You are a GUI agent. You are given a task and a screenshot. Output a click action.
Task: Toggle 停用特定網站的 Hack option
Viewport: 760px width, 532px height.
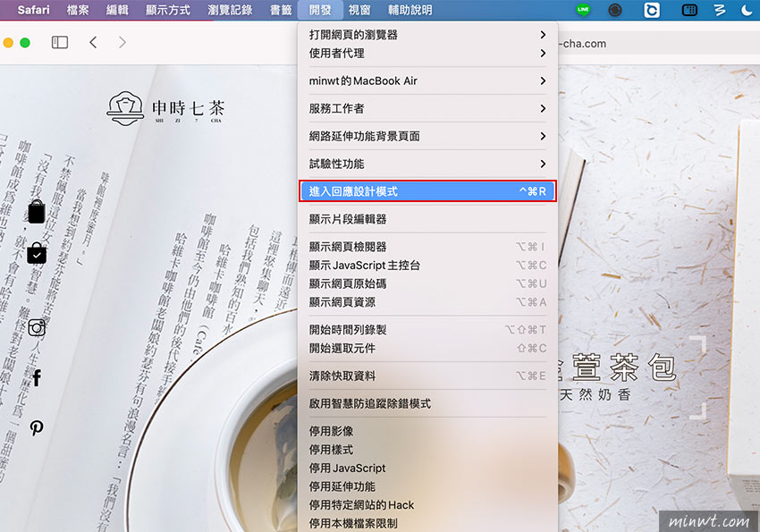click(x=427, y=504)
